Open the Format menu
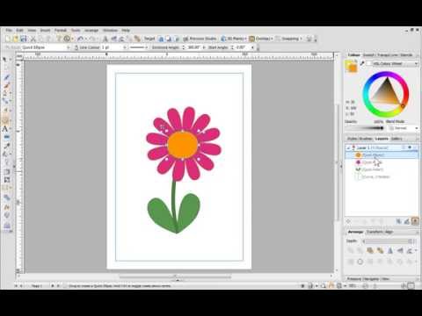This screenshot has height=316, width=422. click(x=61, y=30)
